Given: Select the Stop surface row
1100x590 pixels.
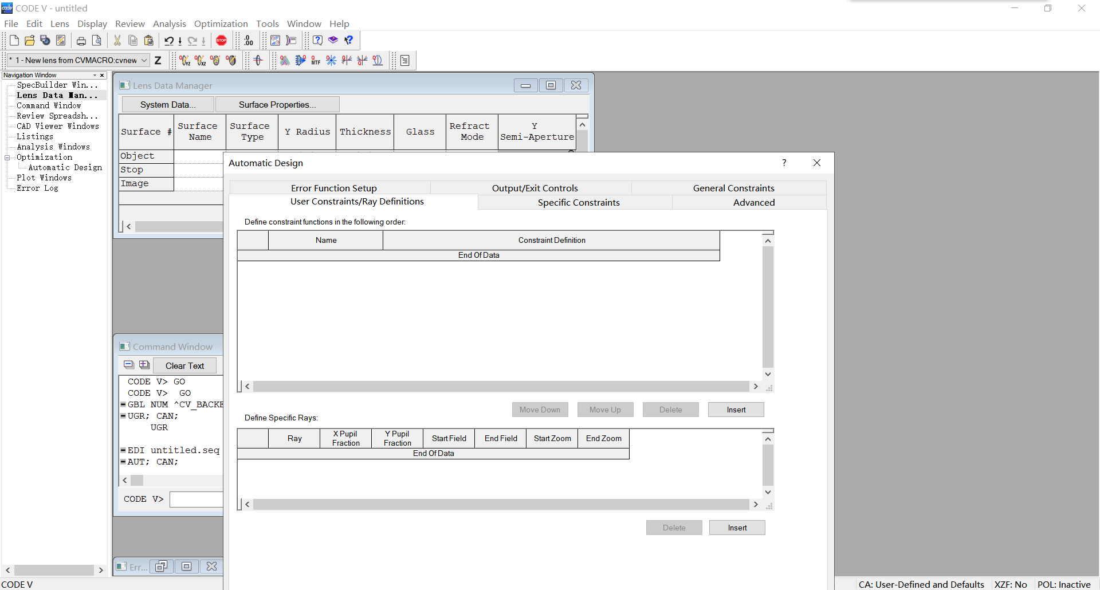Looking at the screenshot, I should pos(146,170).
